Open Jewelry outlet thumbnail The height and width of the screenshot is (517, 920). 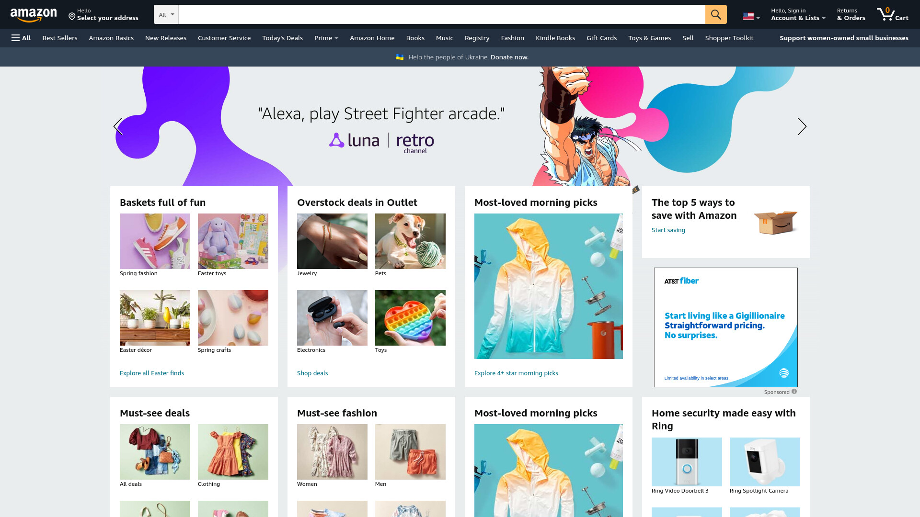coord(332,241)
